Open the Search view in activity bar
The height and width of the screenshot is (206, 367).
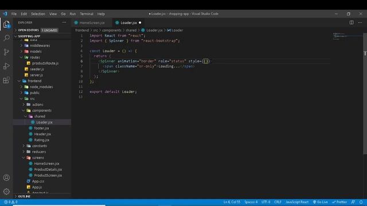[6, 38]
